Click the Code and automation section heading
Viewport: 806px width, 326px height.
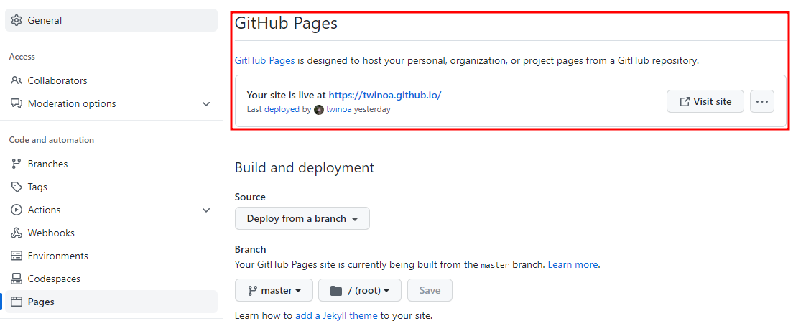coord(52,140)
